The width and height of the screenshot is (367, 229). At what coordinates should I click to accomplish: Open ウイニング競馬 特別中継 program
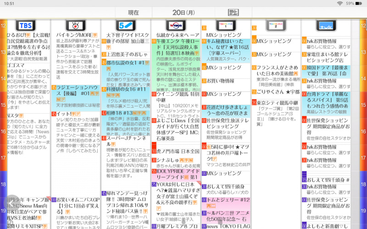pyautogui.click(x=176, y=105)
